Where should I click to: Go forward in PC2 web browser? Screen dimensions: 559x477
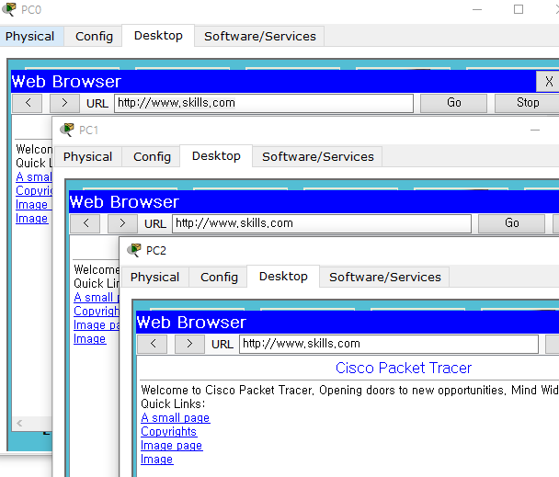[189, 344]
